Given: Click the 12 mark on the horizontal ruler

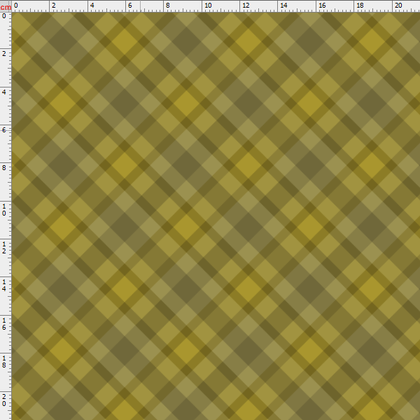Looking at the screenshot, I should click(x=246, y=6).
